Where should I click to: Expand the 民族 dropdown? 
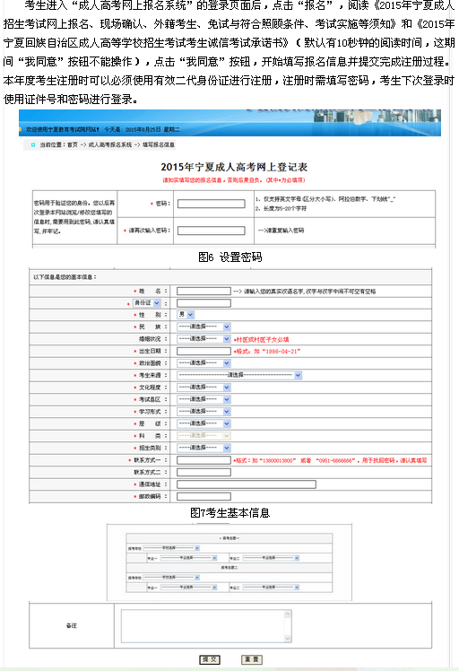(204, 327)
